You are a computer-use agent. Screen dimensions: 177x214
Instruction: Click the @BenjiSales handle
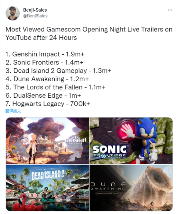[35, 16]
